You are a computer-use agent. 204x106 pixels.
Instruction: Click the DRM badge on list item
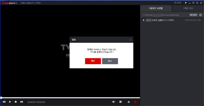tap(149, 20)
